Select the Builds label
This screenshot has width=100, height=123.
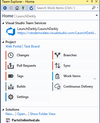pos(21,86)
